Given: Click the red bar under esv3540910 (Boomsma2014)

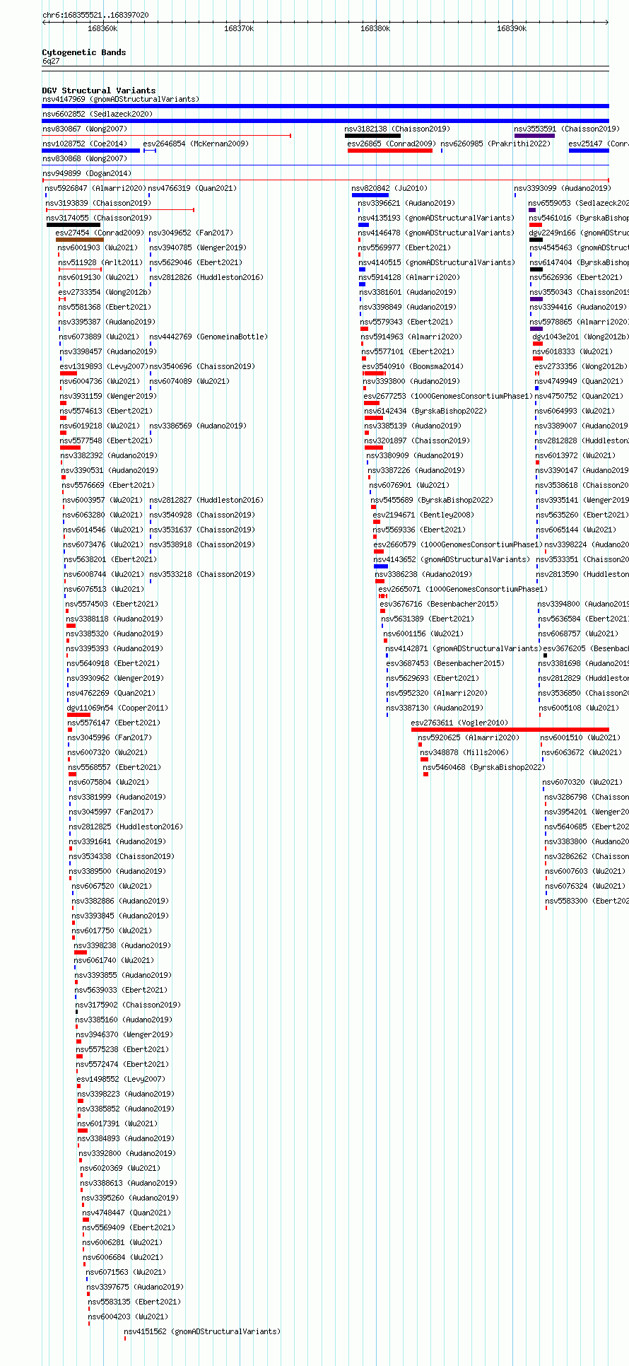Looking at the screenshot, I should coord(375,373).
